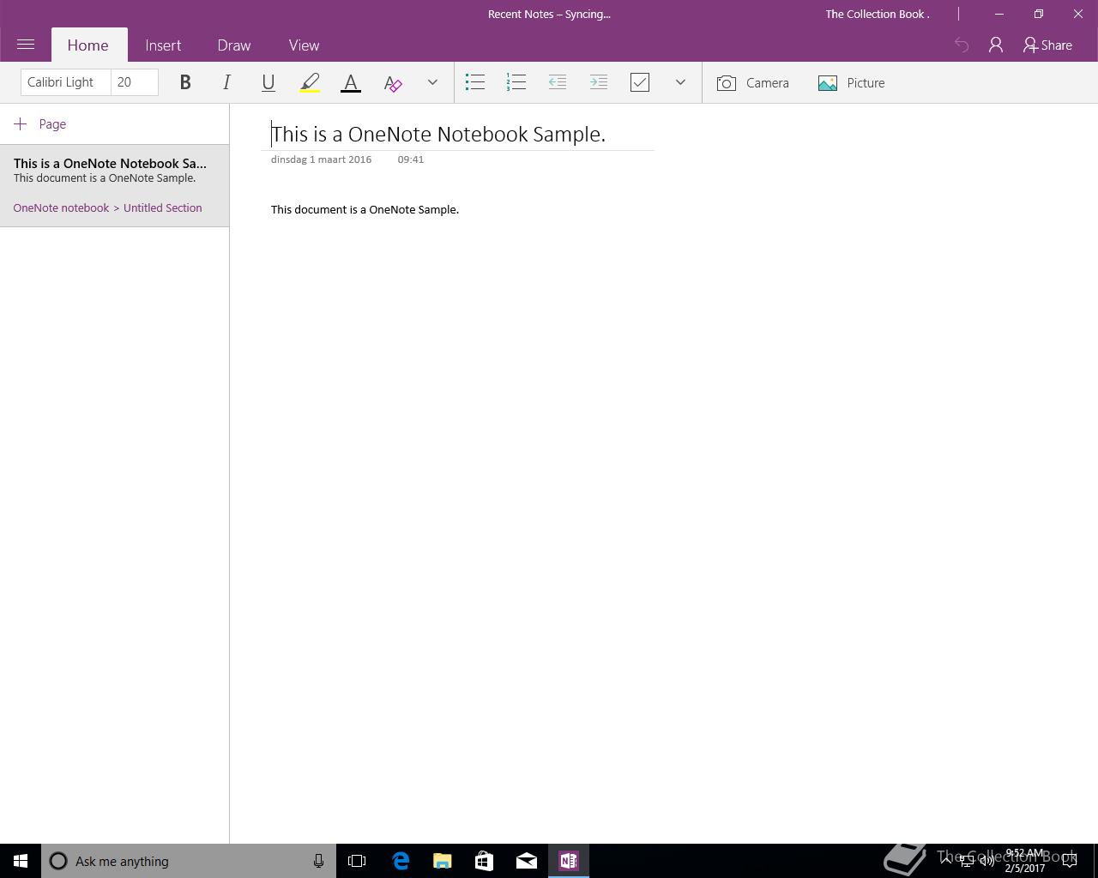Switch to the Draw tab

pos(234,45)
